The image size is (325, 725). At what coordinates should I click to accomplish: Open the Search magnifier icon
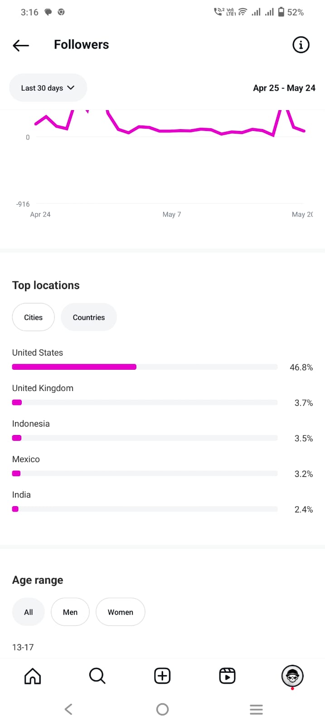[x=97, y=676]
